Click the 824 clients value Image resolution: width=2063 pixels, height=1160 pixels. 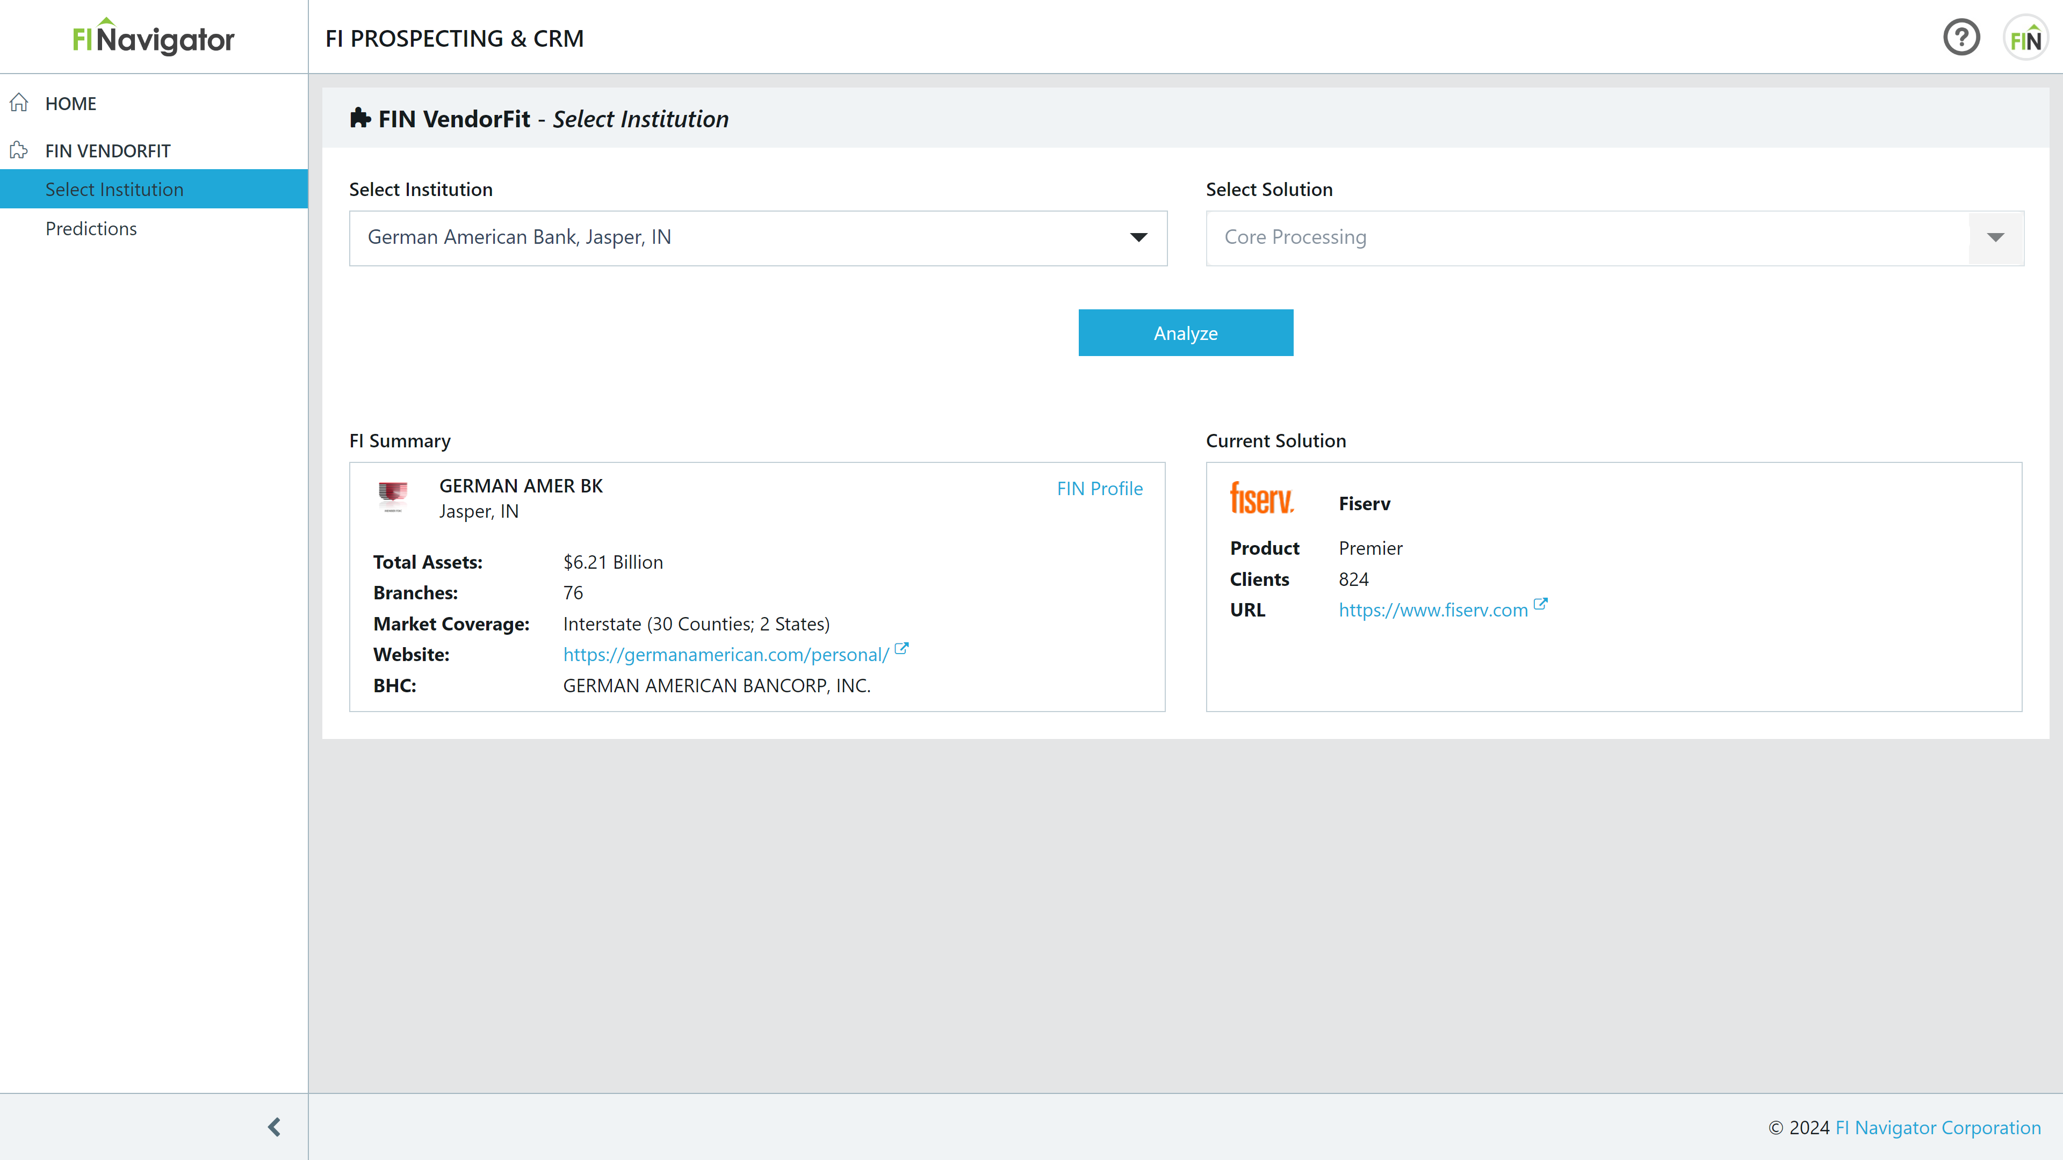tap(1353, 579)
